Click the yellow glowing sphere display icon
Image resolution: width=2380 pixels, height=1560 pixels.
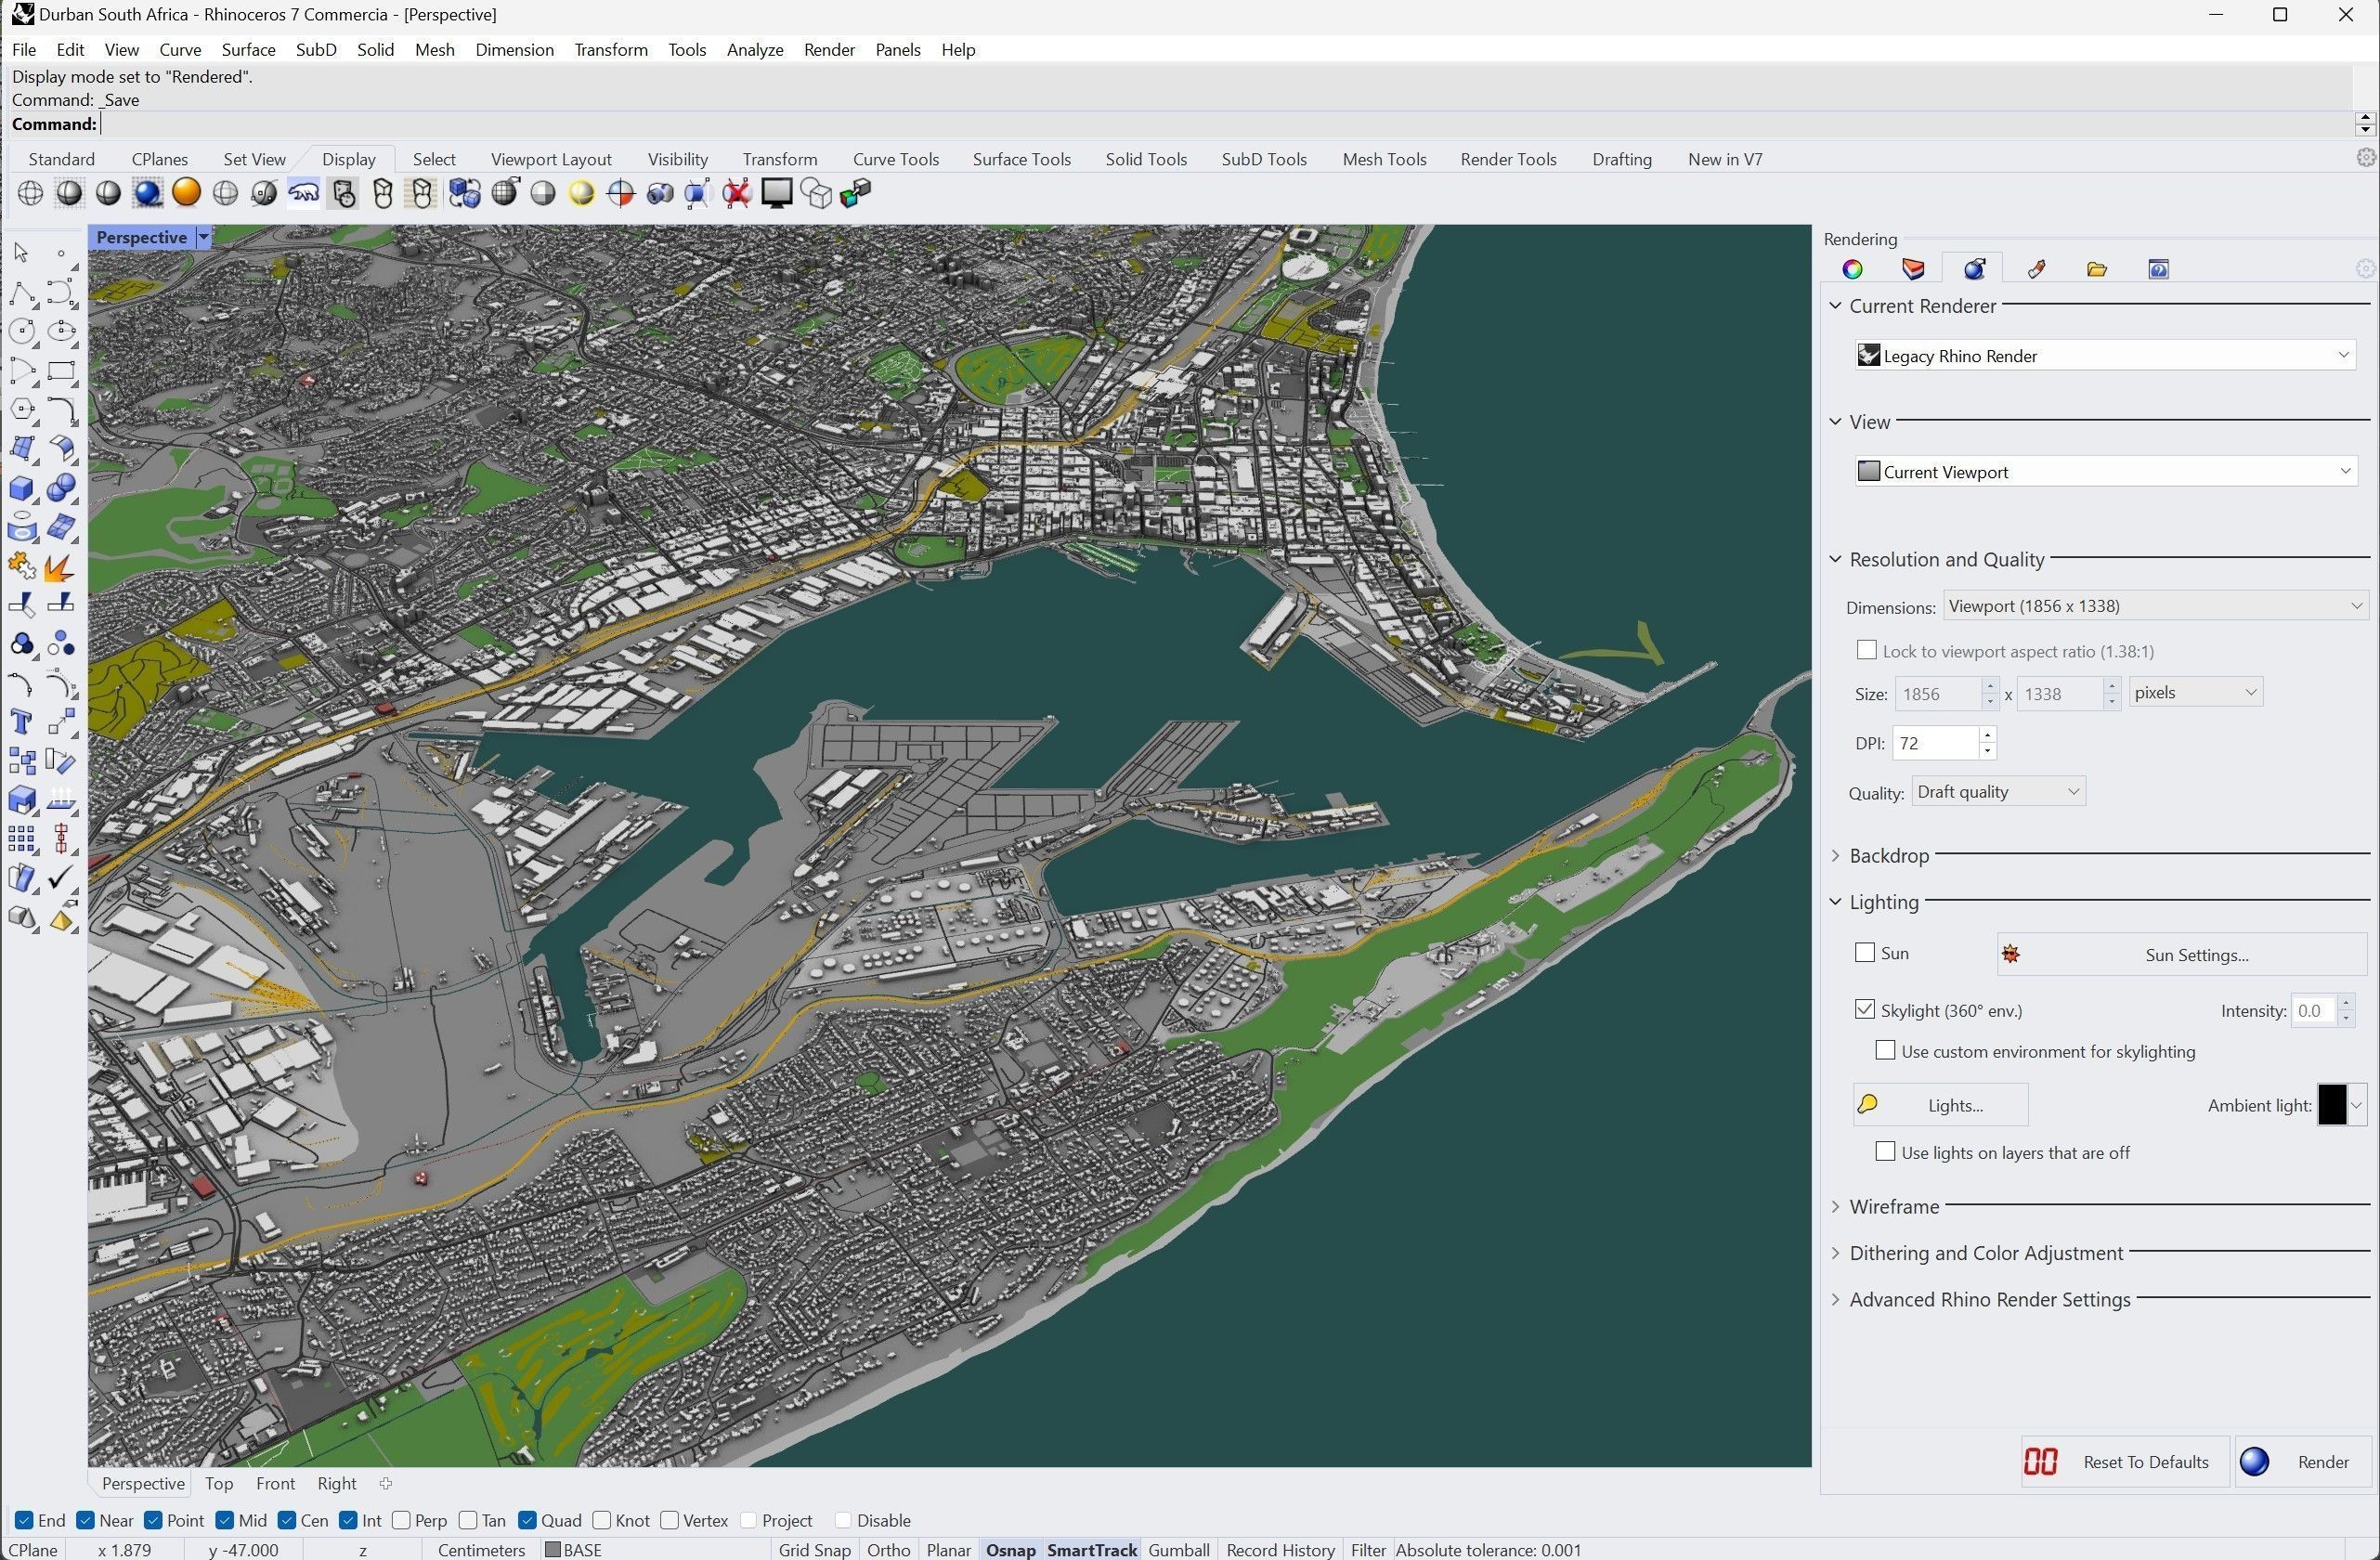(x=581, y=193)
